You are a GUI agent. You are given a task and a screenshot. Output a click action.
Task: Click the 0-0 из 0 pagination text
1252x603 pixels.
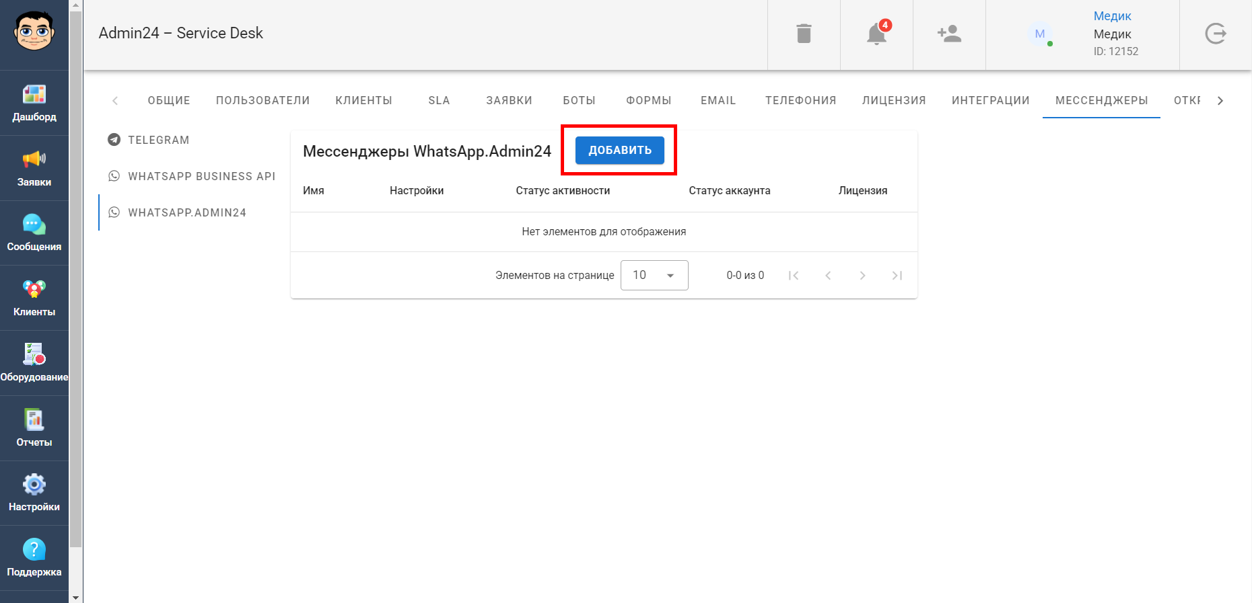click(745, 276)
